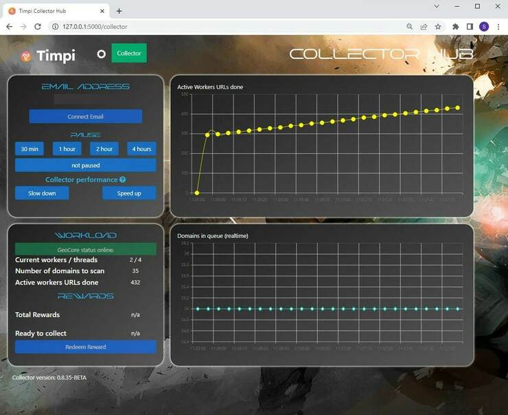This screenshot has width=508, height=415.
Task: Click the 'Ready to collect' label
Action: 41,333
